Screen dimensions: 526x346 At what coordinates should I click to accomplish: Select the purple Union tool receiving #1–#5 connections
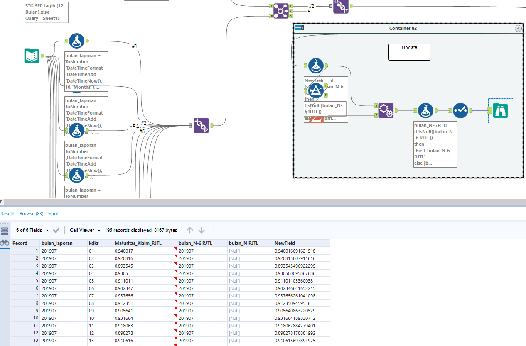201,125
